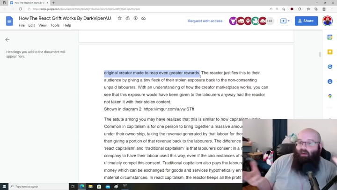The image size is (337, 190).
Task: Click the blue Share button
Action: tap(306, 21)
